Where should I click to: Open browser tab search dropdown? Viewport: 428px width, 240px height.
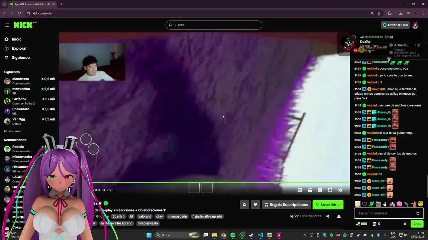4,4
